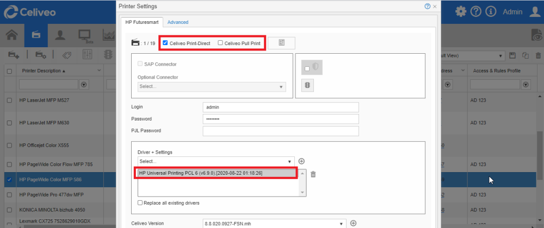Uncheck Celiveo Print-Direct checkbox
This screenshot has width=544, height=228.
pos(165,43)
